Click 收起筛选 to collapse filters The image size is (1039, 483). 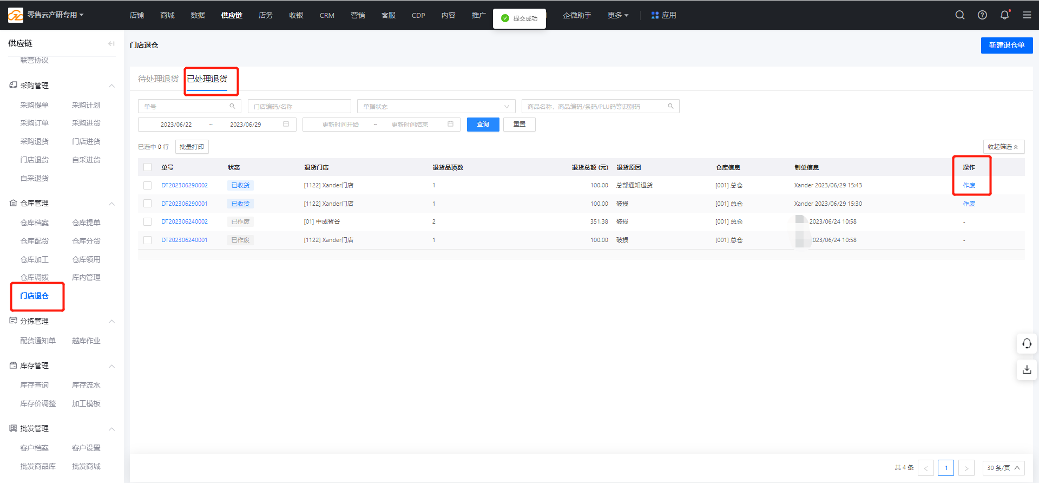[1003, 147]
